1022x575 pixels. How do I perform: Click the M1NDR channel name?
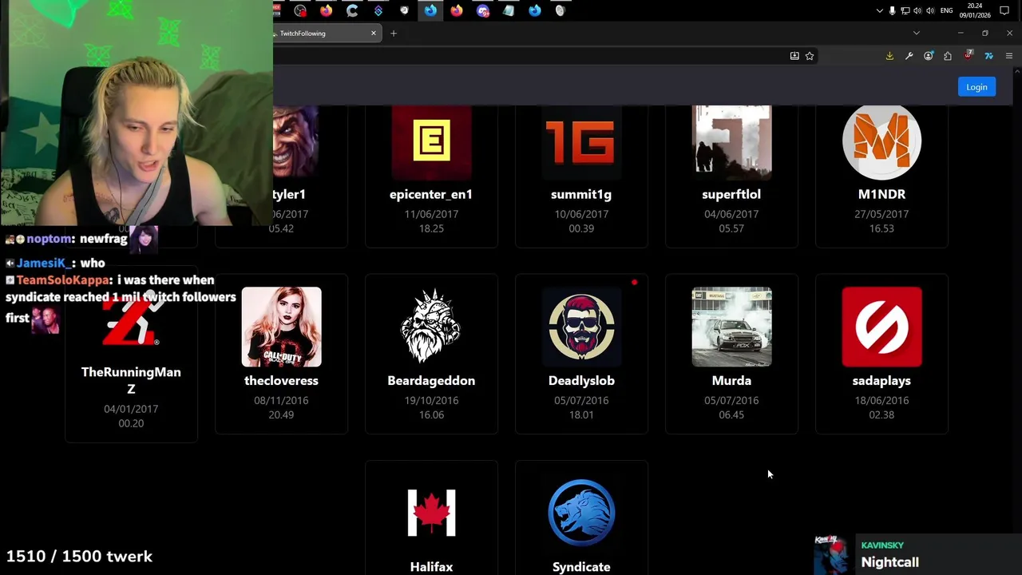[x=881, y=194]
